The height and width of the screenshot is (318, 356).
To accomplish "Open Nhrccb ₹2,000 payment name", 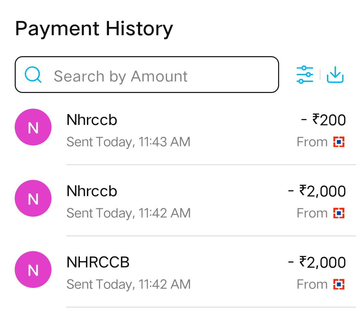I will [x=92, y=191].
